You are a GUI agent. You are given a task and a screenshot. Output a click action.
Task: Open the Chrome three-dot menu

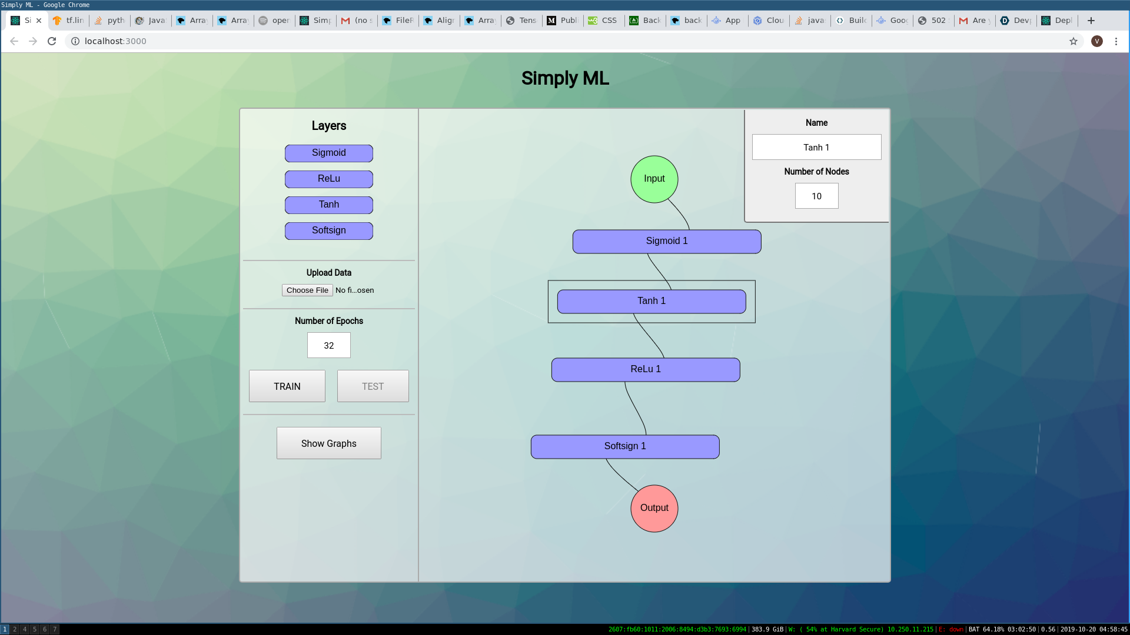point(1116,41)
